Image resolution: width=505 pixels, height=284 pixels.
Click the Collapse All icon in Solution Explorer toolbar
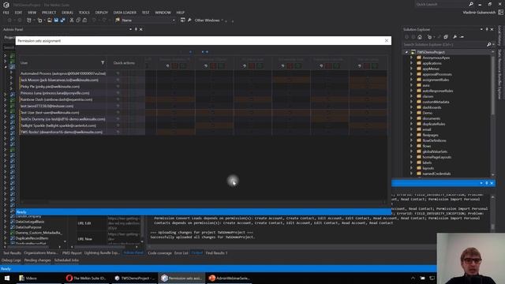coord(446,37)
